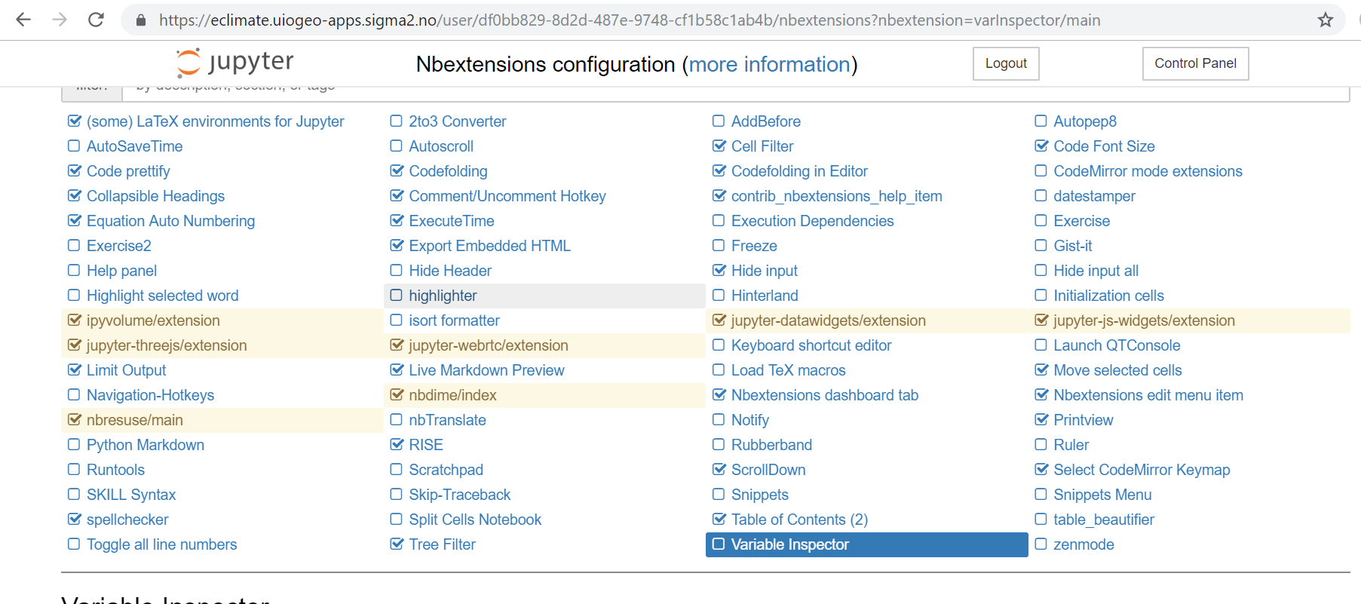Select RISE extension
The image size is (1361, 604).
(426, 445)
